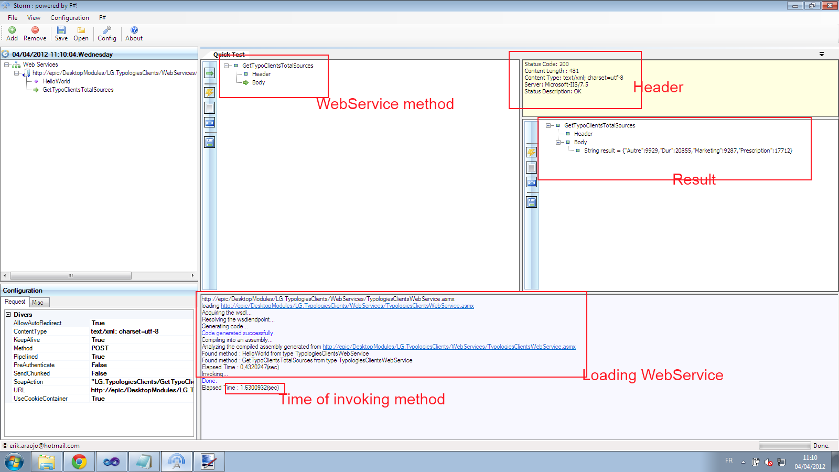
Task: Click the About question mark icon
Action: click(x=134, y=30)
